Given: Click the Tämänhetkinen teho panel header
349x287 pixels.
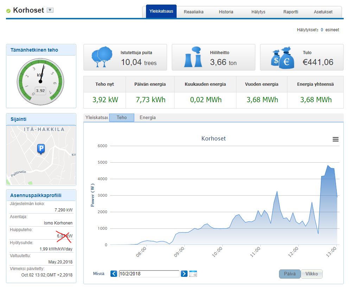Looking at the screenshot, I should (x=41, y=50).
